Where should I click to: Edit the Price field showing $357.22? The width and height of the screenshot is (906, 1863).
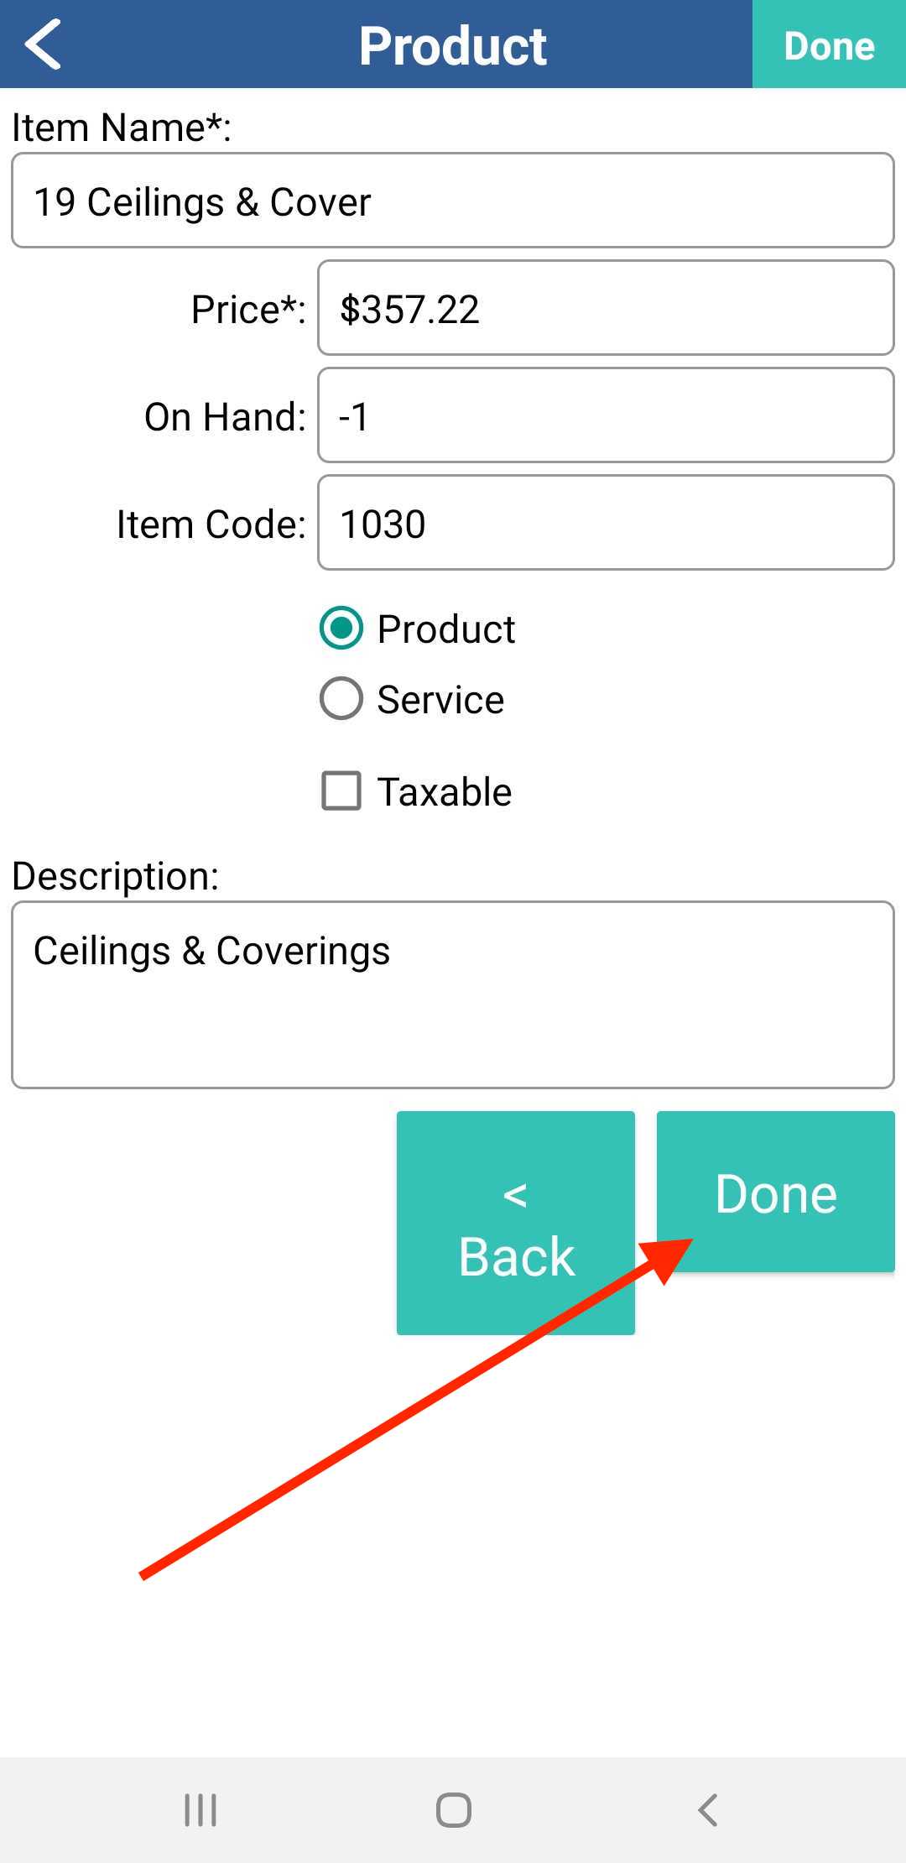pyautogui.click(x=606, y=309)
